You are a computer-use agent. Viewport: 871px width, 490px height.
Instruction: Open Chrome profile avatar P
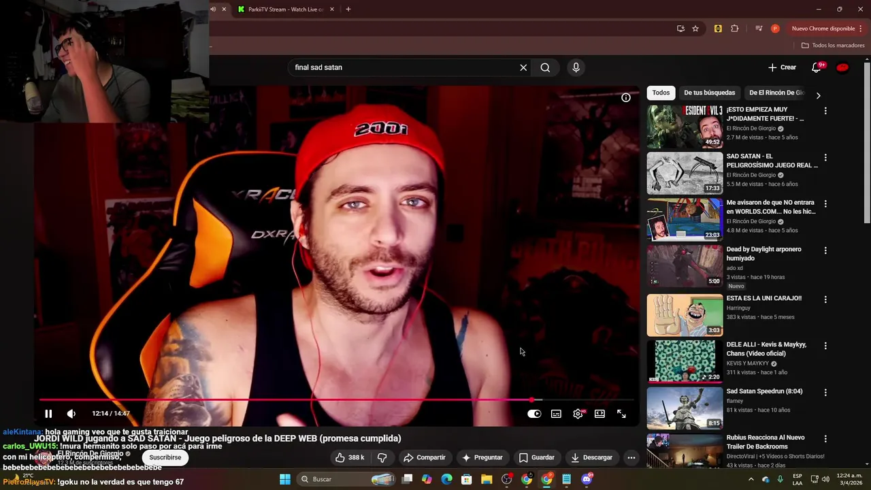[x=775, y=29]
